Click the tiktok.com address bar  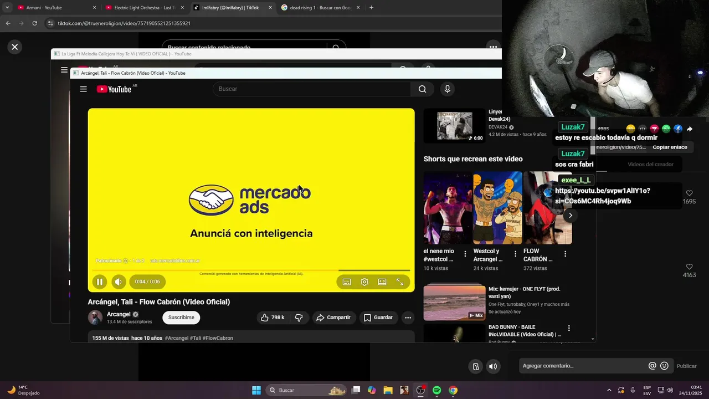(x=271, y=23)
